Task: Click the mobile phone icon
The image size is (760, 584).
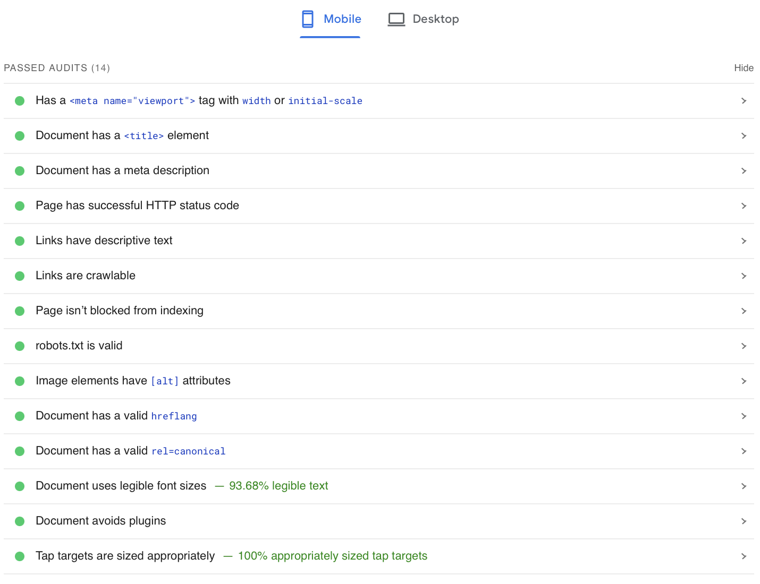Action: coord(307,19)
